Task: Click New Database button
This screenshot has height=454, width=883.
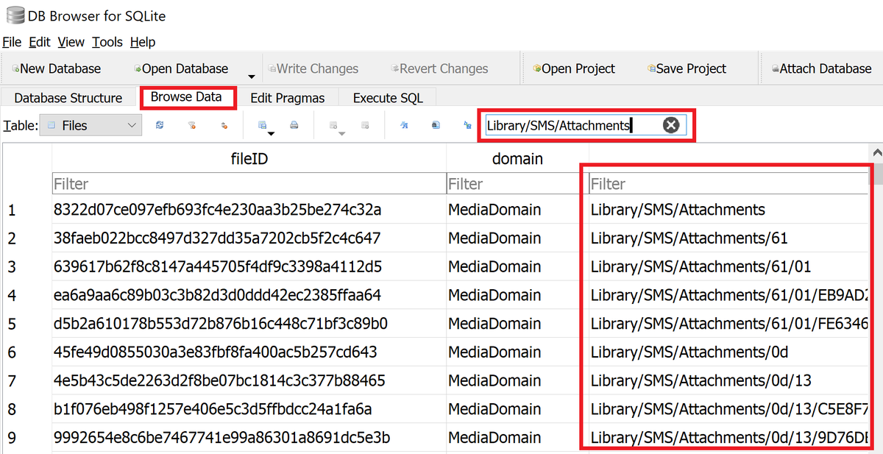Action: (57, 68)
